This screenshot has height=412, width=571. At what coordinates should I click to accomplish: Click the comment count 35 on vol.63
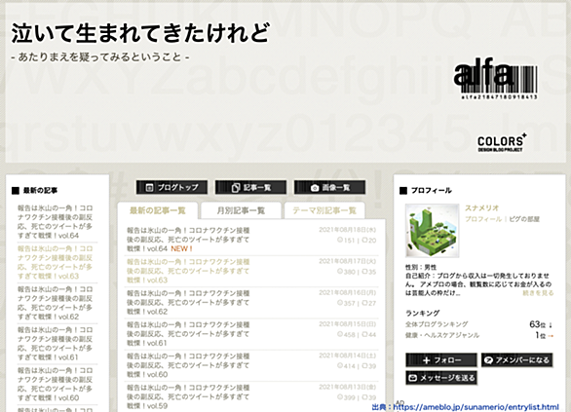[369, 272]
